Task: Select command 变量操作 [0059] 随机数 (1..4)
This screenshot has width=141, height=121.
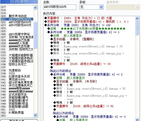Action: click(x=86, y=22)
